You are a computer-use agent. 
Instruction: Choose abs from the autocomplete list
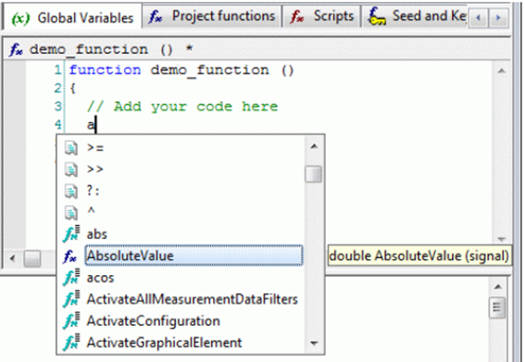point(97,234)
